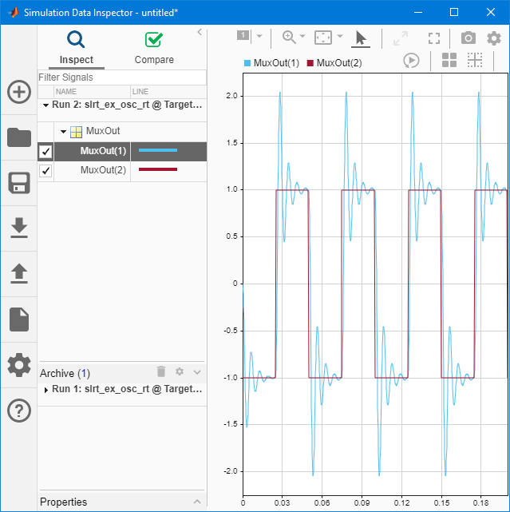Click the Archive (1) label
The height and width of the screenshot is (512, 510).
tap(65, 373)
